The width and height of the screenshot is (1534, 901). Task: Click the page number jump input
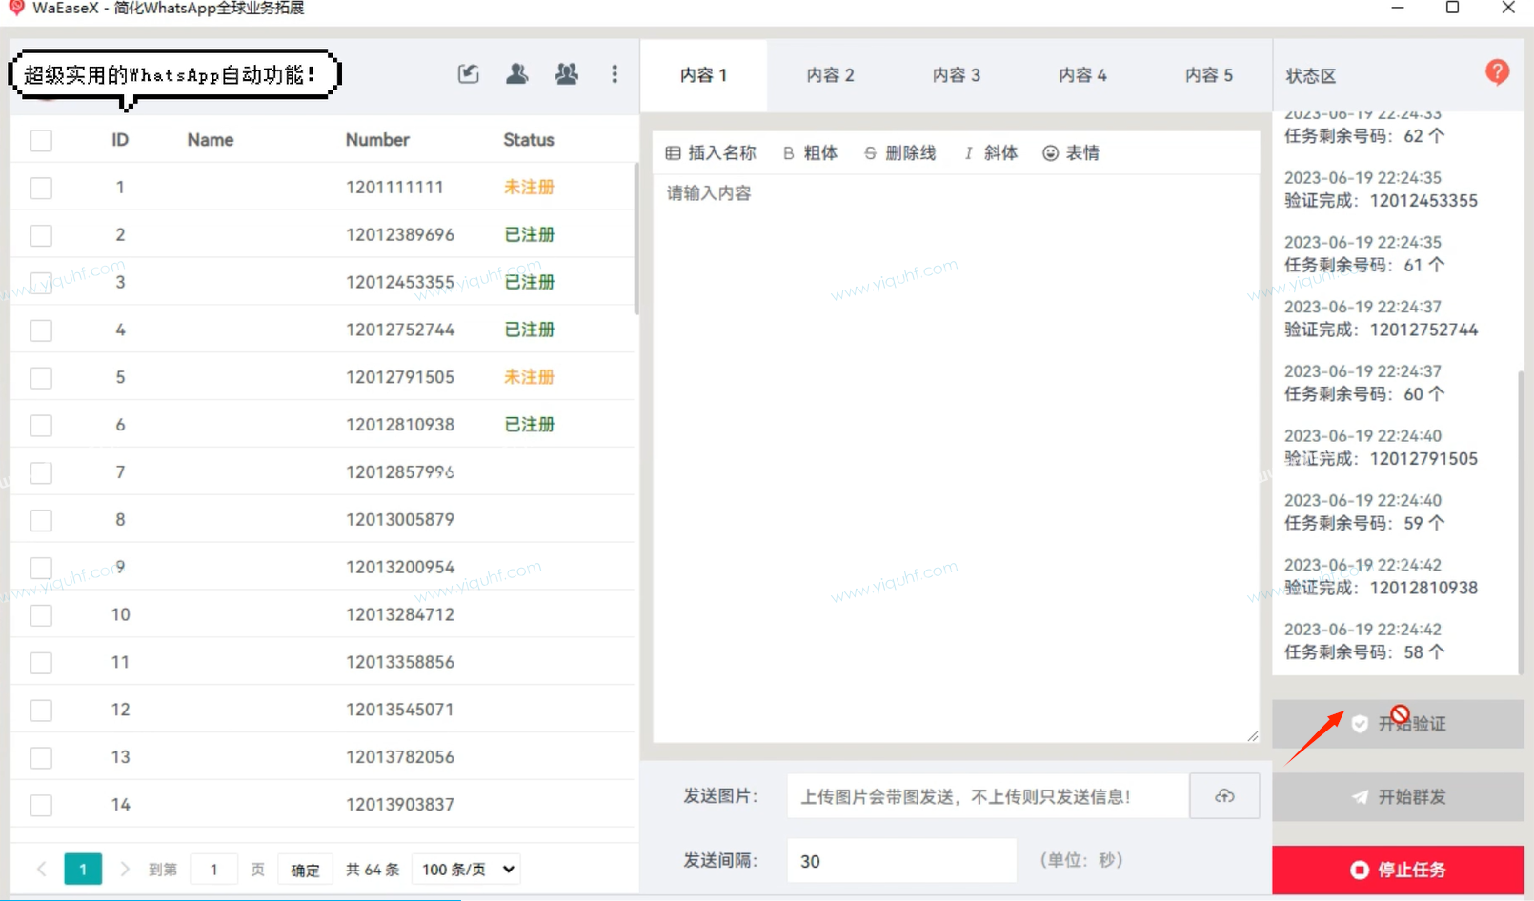coord(213,869)
